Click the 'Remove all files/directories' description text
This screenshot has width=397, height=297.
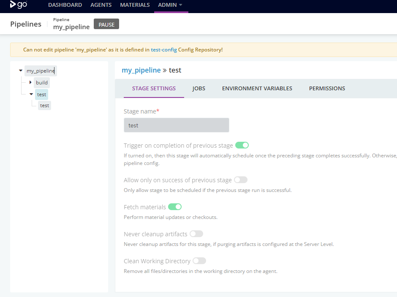click(x=201, y=271)
